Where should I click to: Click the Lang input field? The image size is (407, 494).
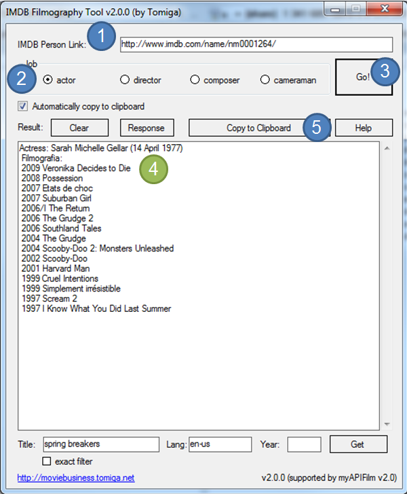tap(220, 444)
